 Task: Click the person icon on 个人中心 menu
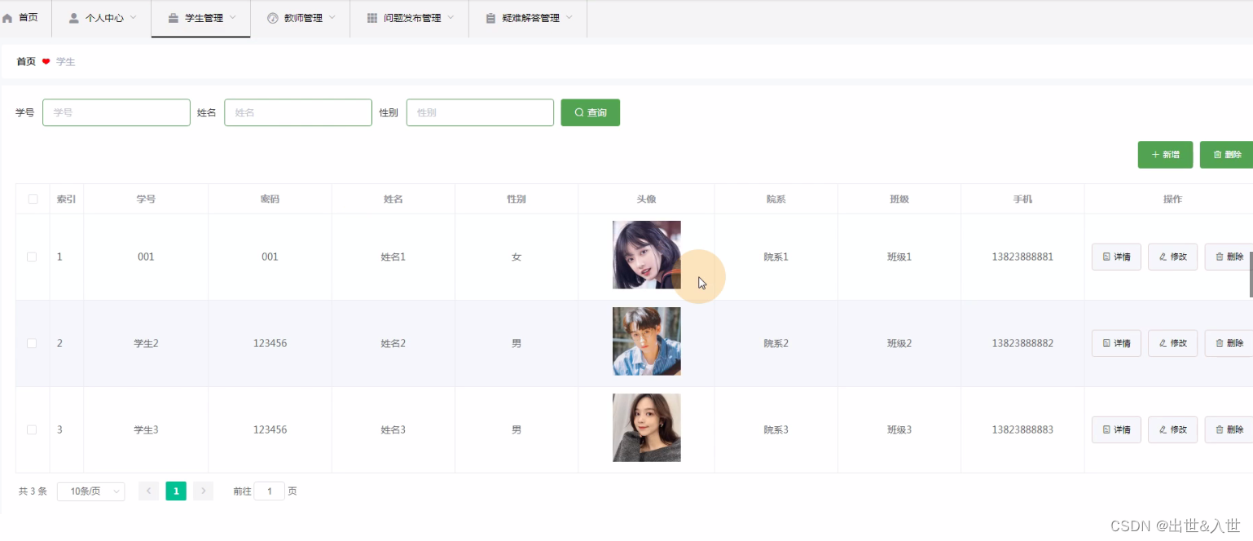73,16
